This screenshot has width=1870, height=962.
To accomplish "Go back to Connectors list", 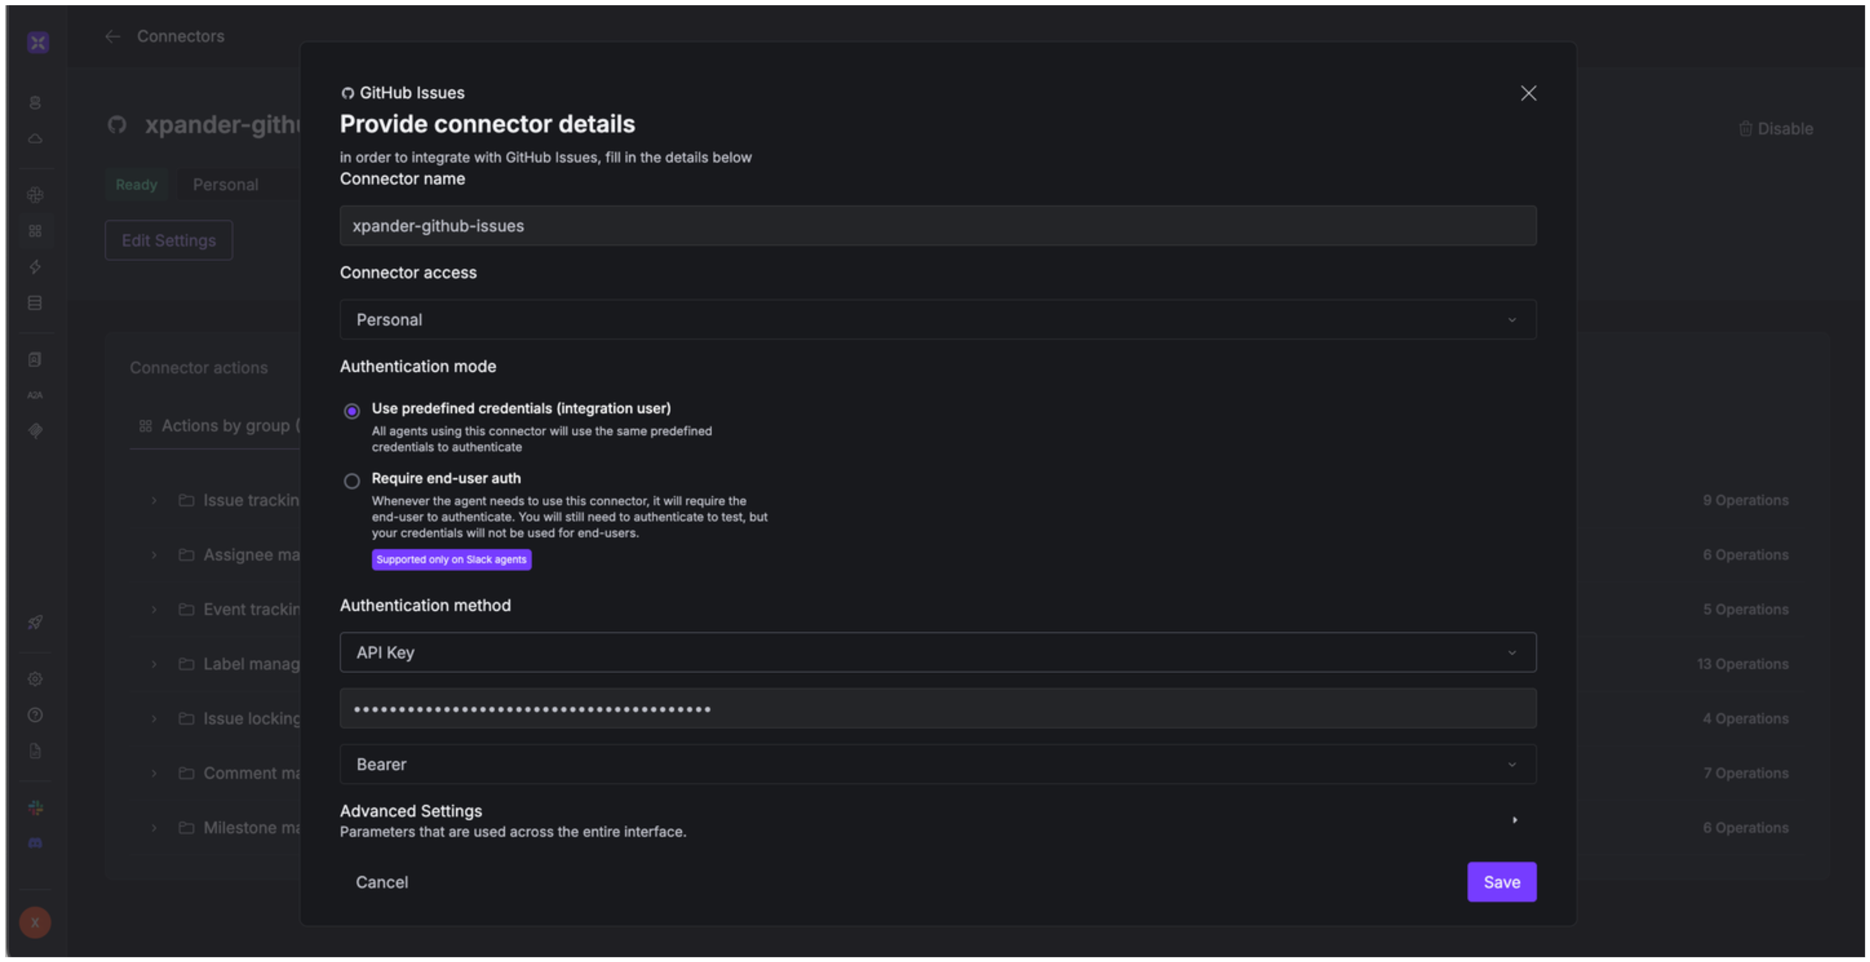I will tap(112, 36).
